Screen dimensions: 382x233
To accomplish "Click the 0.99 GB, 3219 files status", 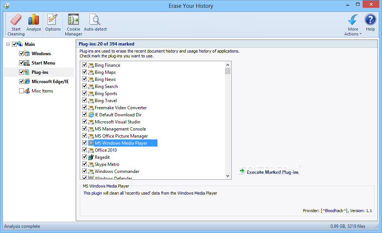I will click(348, 226).
